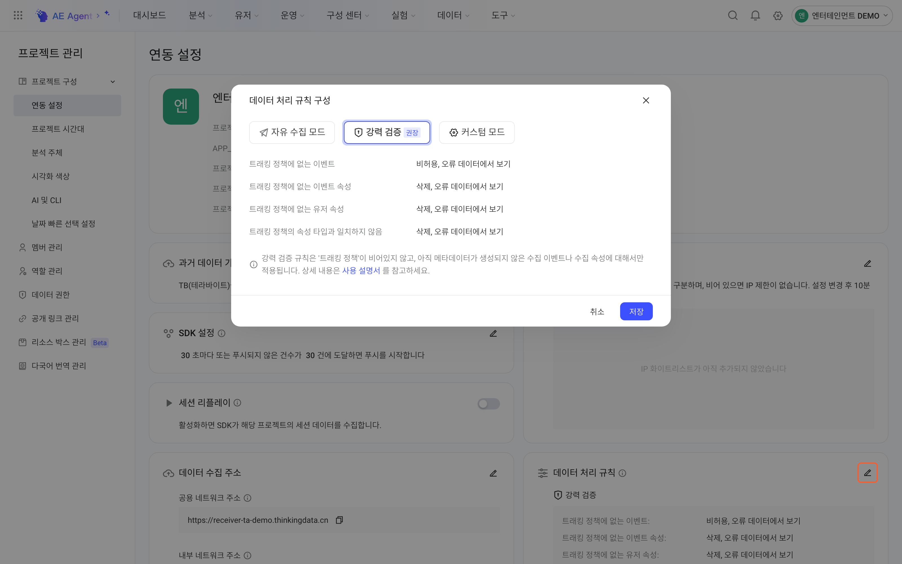Open search with the magnifier icon
The height and width of the screenshot is (564, 902).
[x=733, y=15]
